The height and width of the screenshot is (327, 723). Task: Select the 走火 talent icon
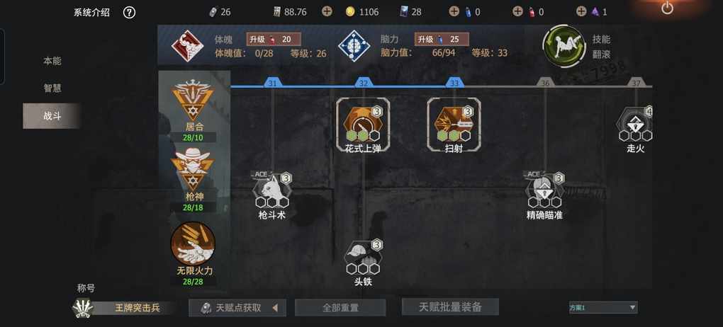[635, 123]
